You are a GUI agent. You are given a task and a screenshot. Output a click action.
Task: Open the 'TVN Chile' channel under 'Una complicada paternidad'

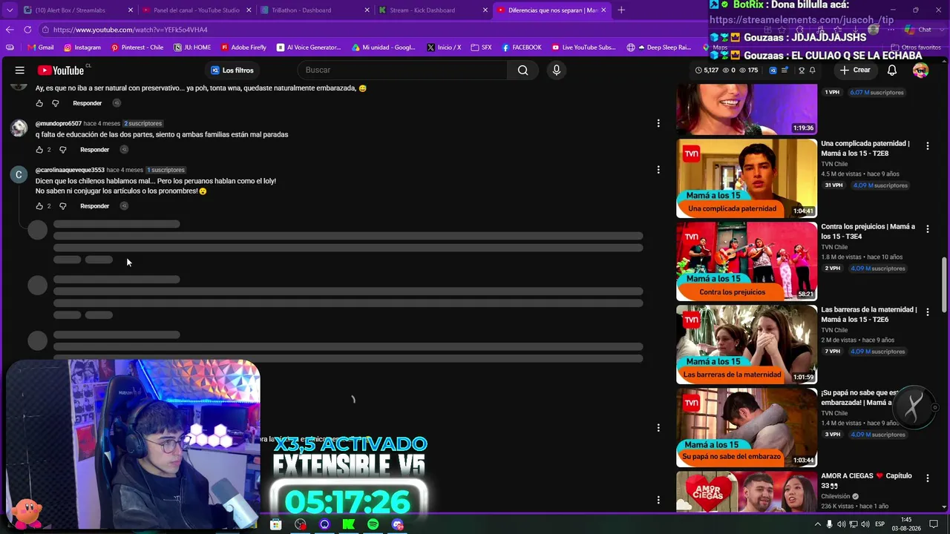pos(834,164)
